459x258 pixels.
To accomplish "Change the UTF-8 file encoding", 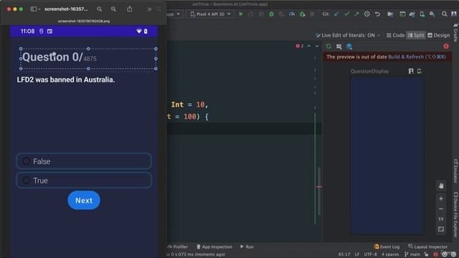I will point(370,254).
